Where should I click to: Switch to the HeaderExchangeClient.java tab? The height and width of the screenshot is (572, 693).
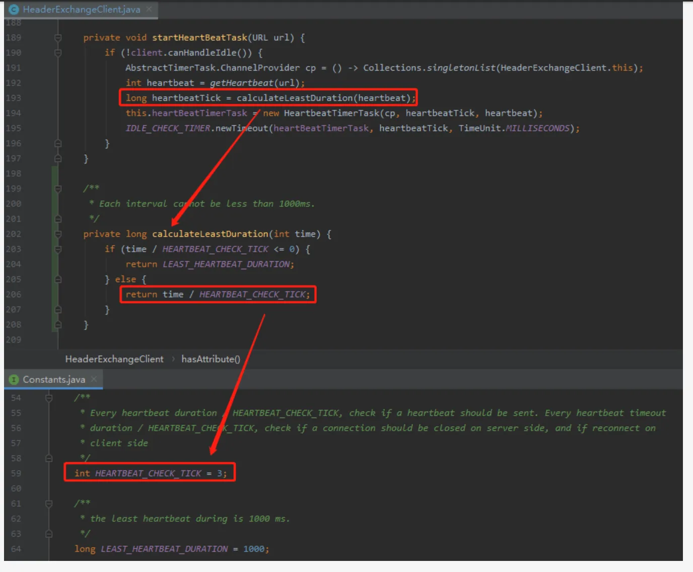click(x=81, y=10)
